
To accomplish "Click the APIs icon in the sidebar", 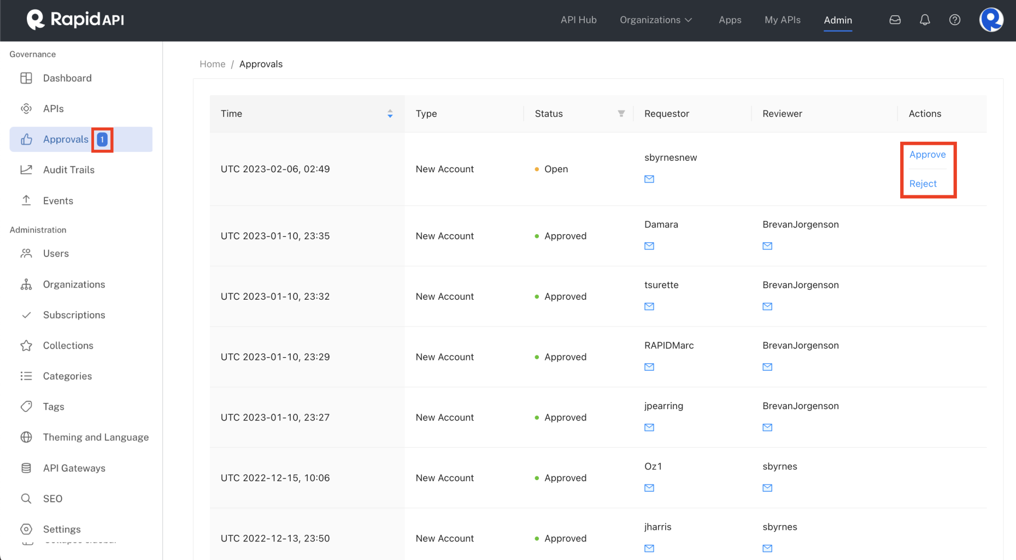I will pos(26,109).
